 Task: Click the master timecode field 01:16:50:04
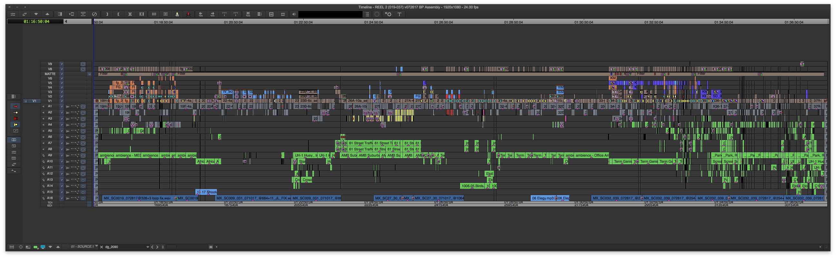36,22
